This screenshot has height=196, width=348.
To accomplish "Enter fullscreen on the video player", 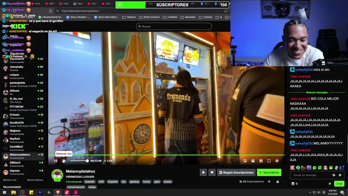I will 269,161.
